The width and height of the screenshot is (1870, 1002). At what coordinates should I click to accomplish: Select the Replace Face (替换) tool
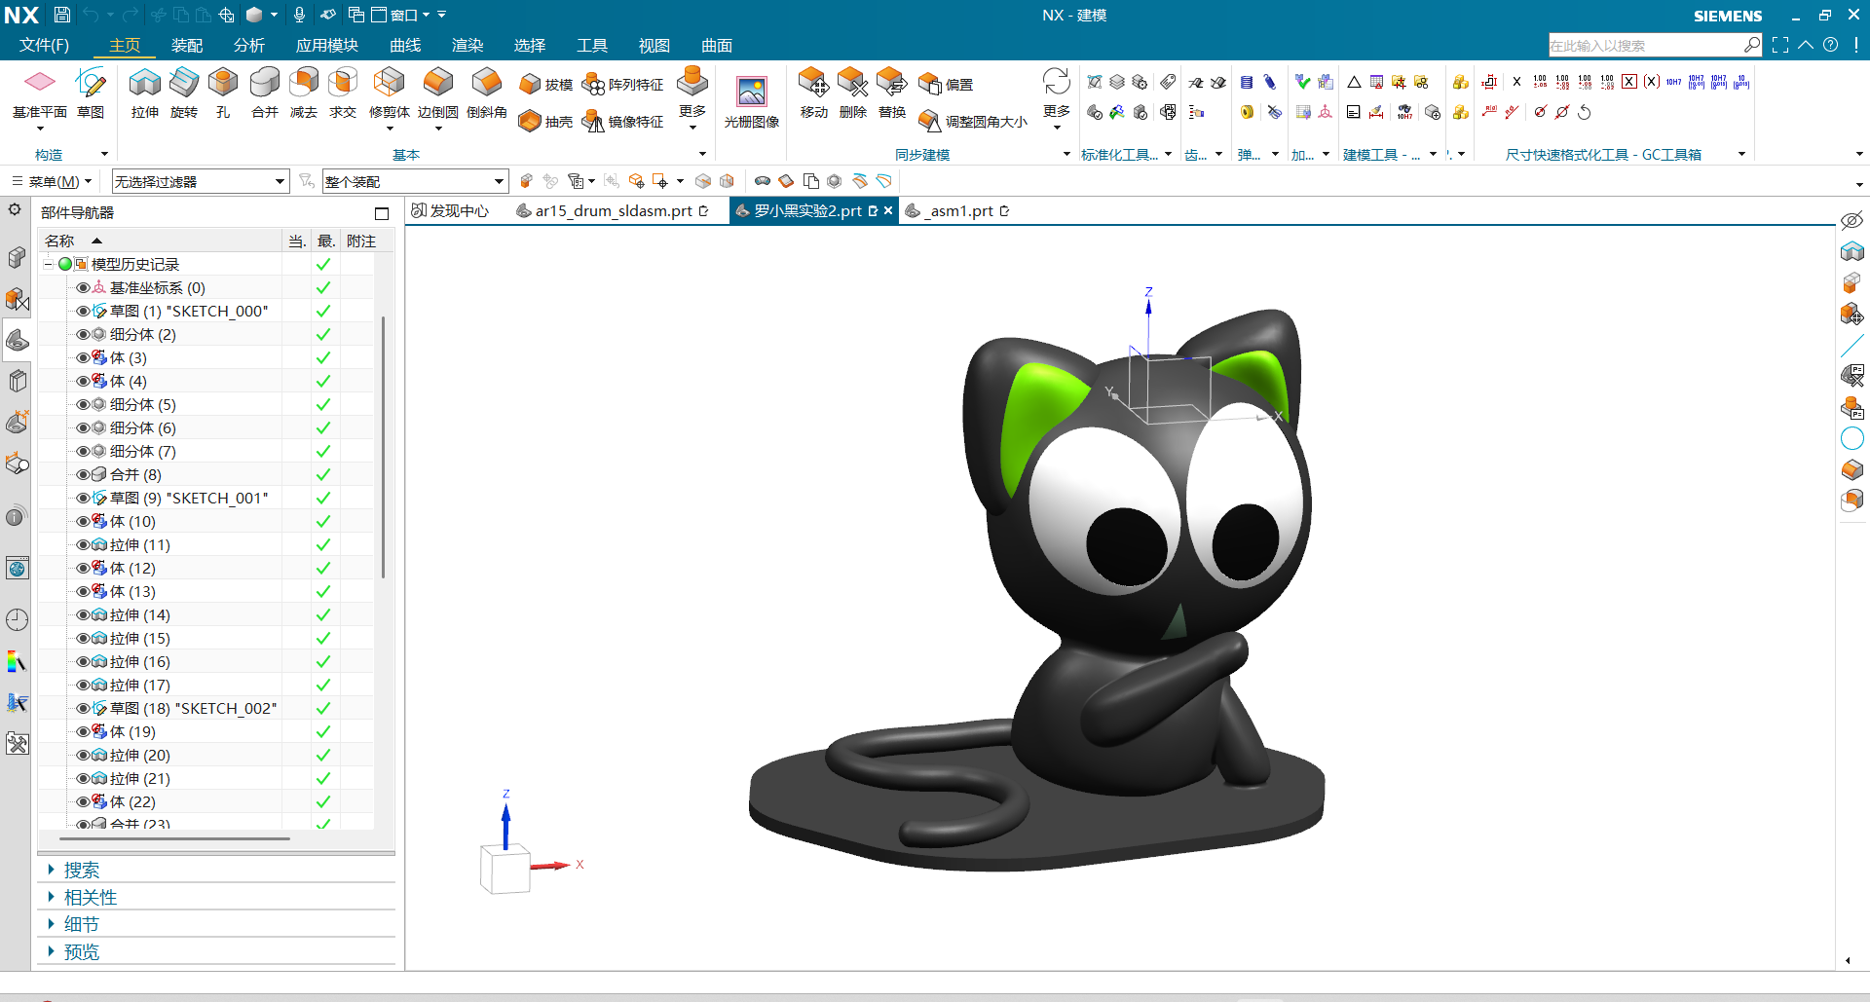(891, 93)
